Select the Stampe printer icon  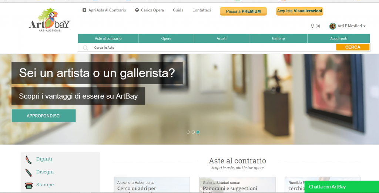coord(28,185)
